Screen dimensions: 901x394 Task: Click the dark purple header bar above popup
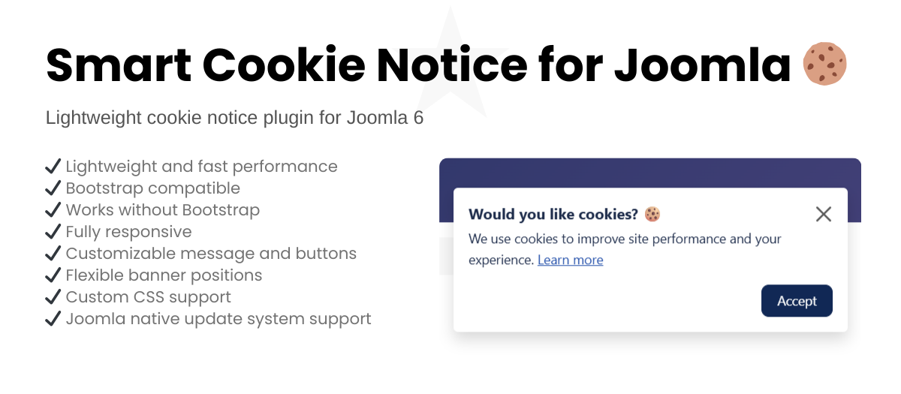click(x=649, y=173)
